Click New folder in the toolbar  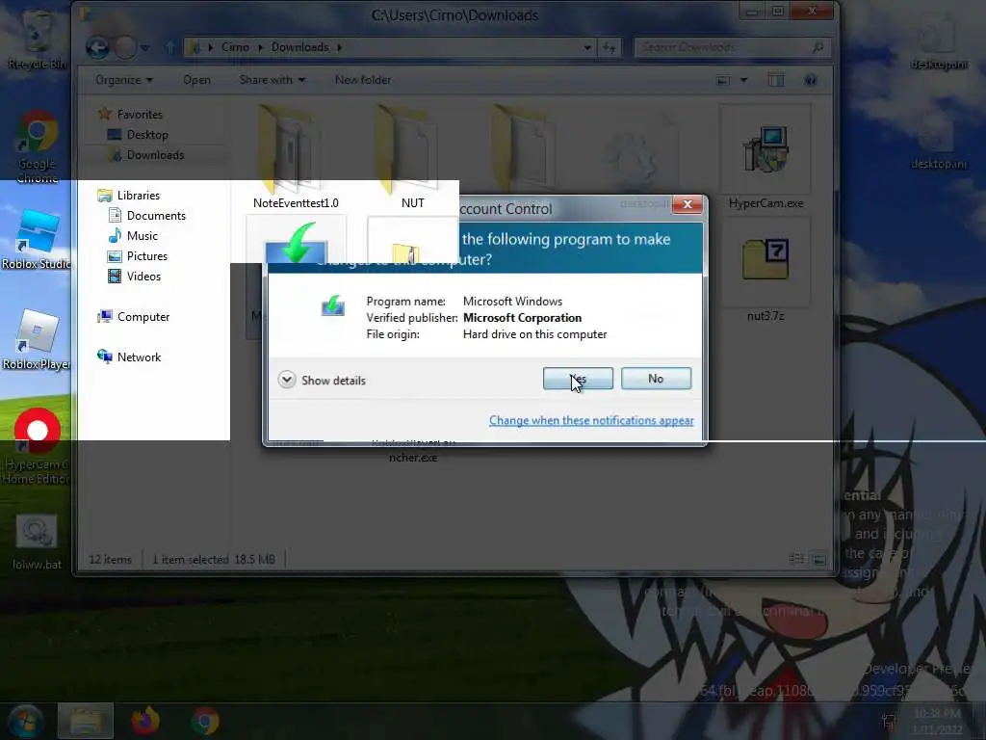point(363,80)
